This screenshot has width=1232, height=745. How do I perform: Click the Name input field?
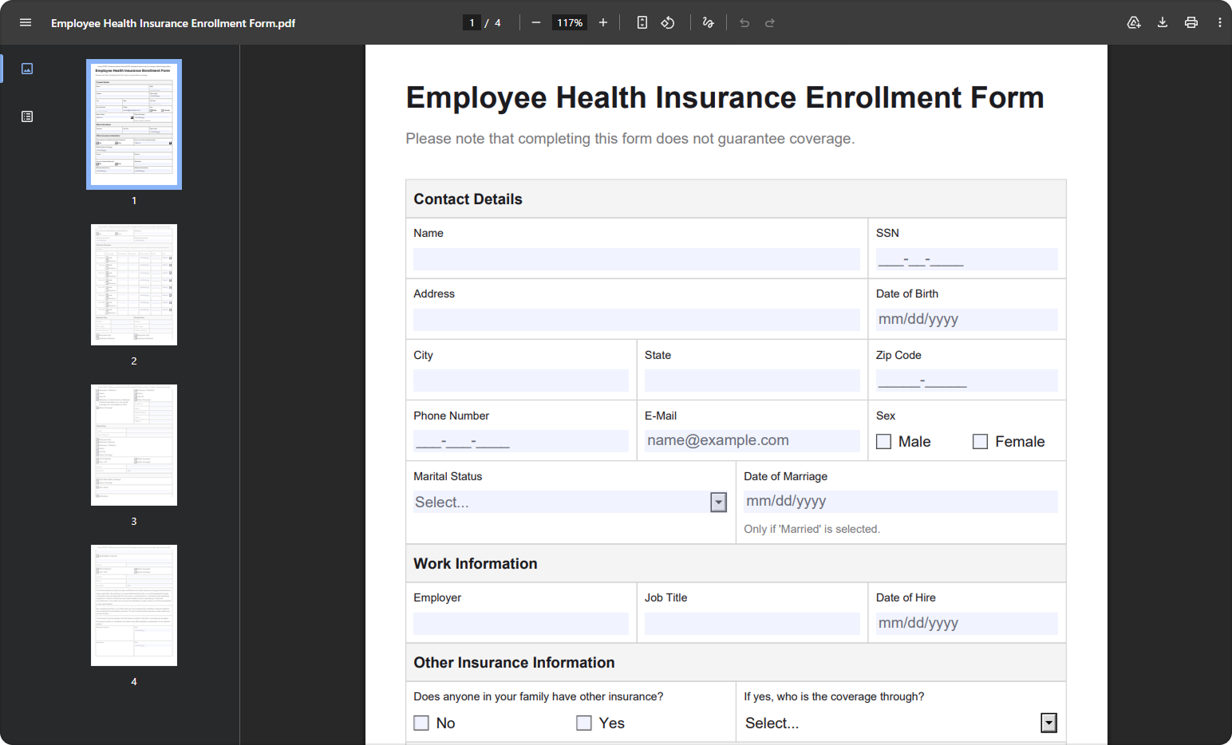tap(637, 259)
